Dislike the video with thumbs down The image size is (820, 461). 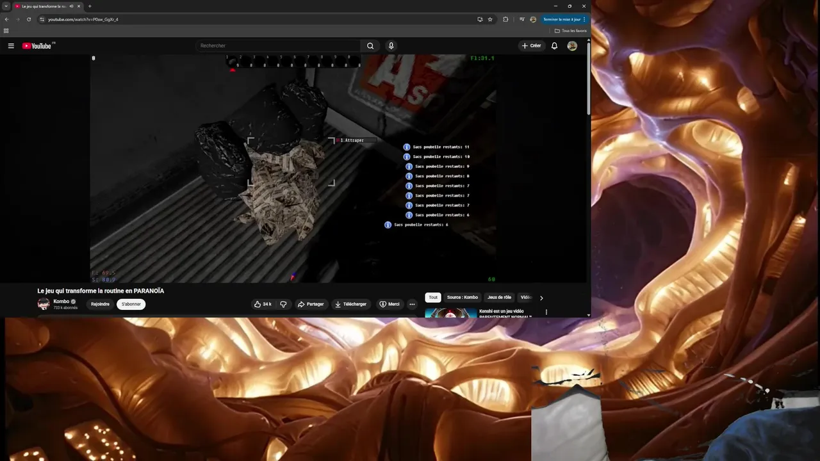(x=283, y=304)
